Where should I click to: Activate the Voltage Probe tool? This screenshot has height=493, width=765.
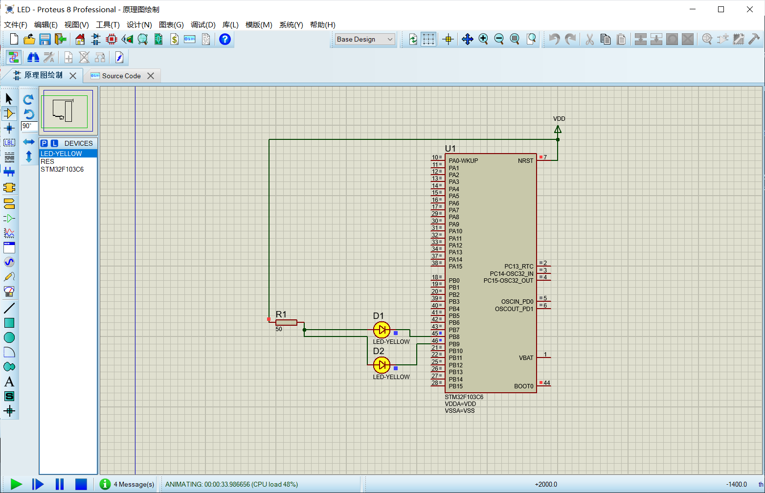[9, 276]
